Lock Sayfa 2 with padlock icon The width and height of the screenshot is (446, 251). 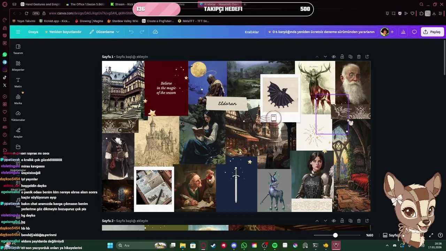(342, 221)
